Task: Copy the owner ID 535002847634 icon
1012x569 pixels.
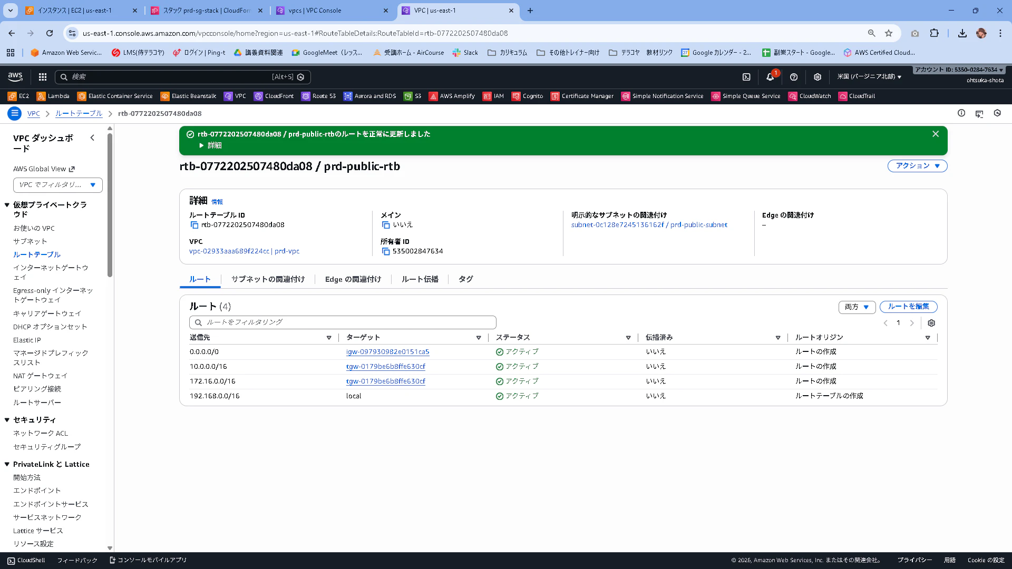Action: point(385,251)
